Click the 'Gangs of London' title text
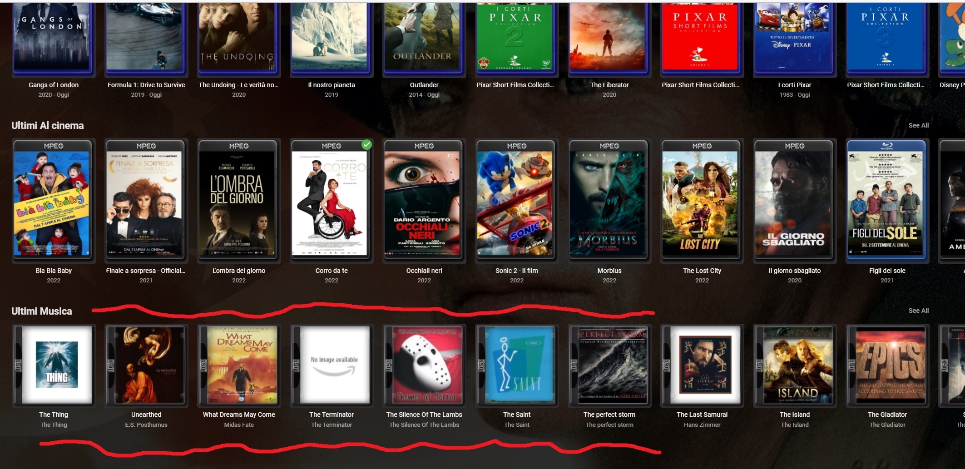965x469 pixels. 54,85
